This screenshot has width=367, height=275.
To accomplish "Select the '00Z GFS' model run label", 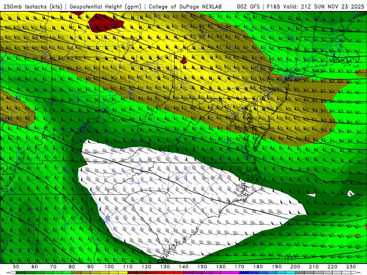I will 248,7.
